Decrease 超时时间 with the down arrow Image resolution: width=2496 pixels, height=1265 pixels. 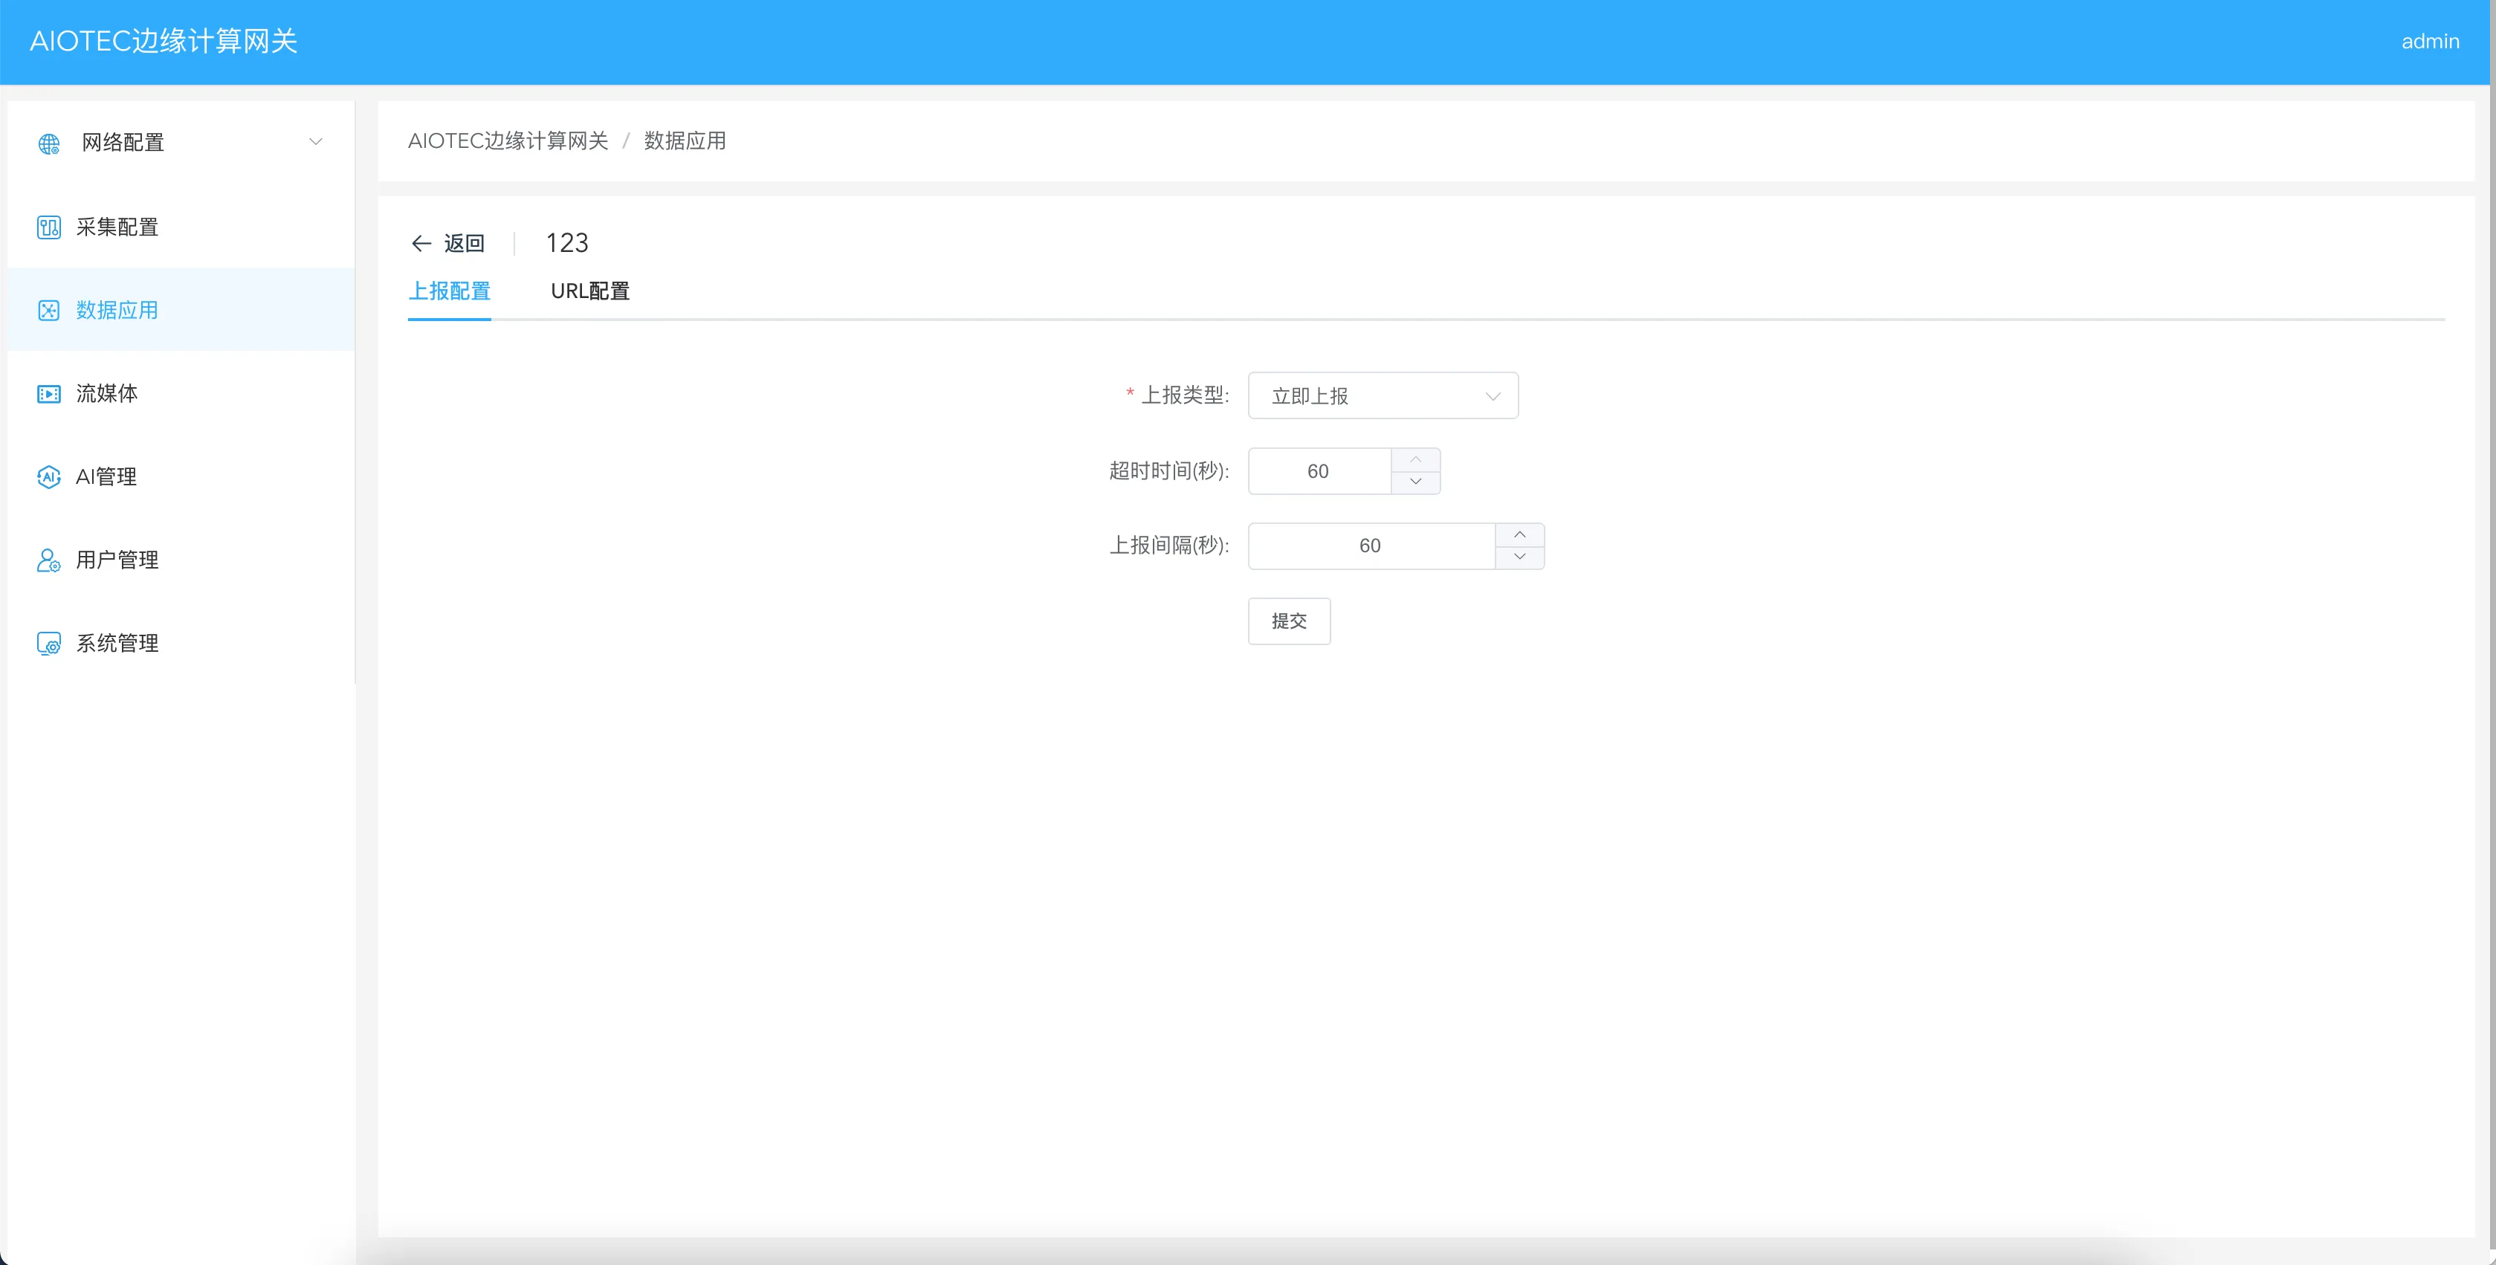[1416, 482]
